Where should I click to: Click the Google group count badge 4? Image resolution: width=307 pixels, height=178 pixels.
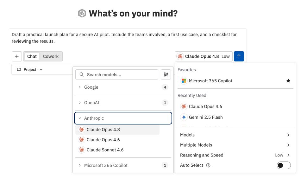point(165,87)
